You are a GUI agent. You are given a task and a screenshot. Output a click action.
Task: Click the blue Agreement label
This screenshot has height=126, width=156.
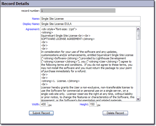[32, 29]
